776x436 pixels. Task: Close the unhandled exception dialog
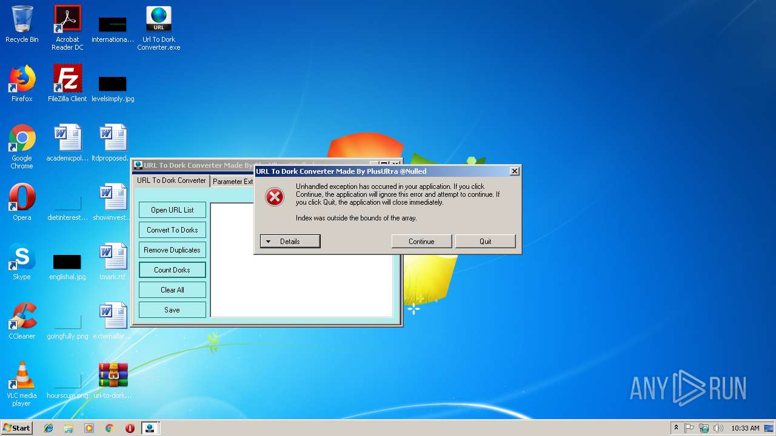point(515,171)
